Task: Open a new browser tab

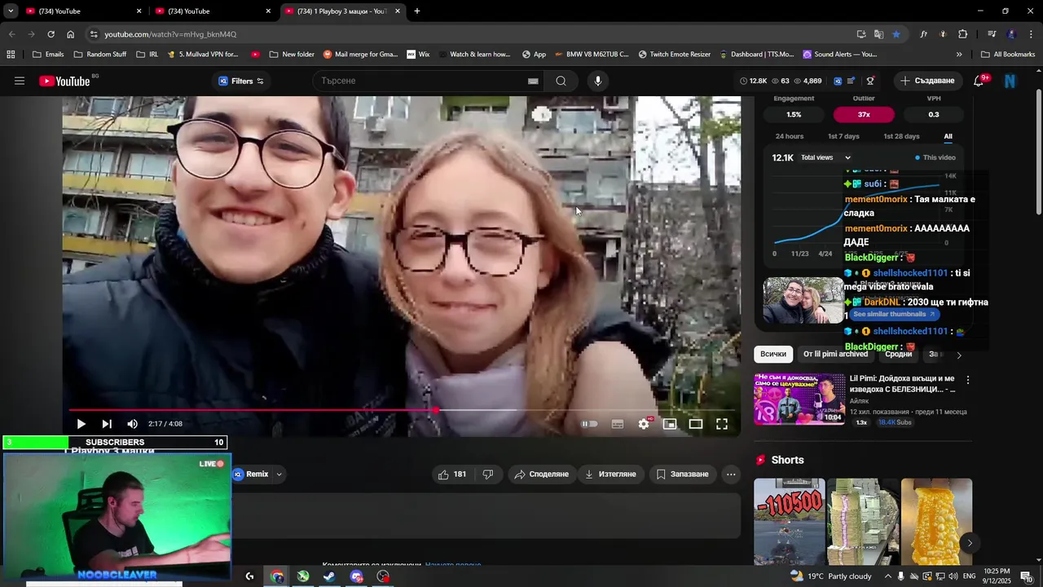Action: (x=417, y=11)
